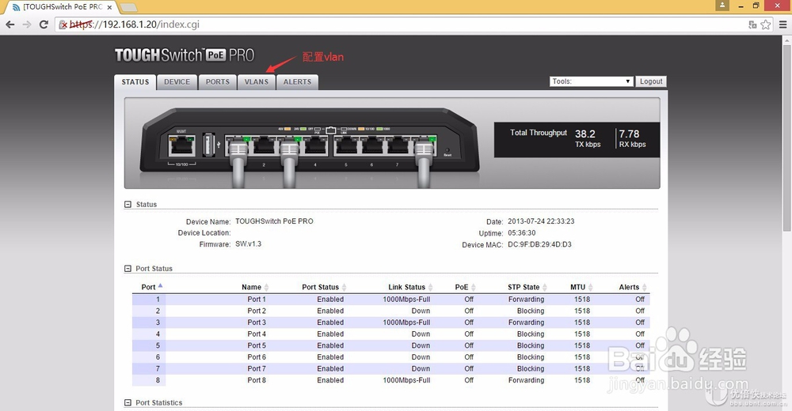Screen dimensions: 792x411
Task: Click the scrollbar up arrow
Action: [x=786, y=40]
